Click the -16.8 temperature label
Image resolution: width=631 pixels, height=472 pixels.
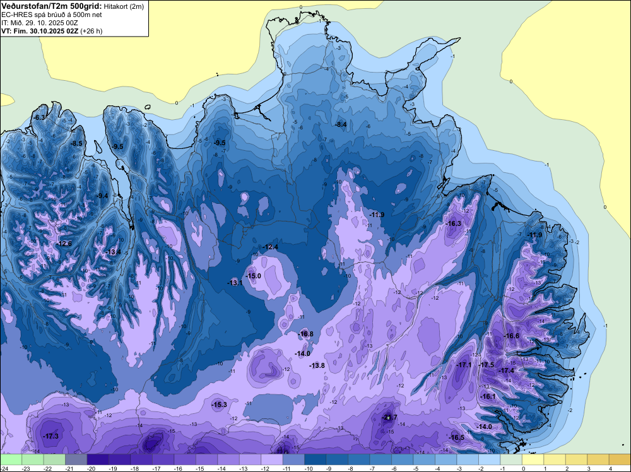[x=306, y=334]
